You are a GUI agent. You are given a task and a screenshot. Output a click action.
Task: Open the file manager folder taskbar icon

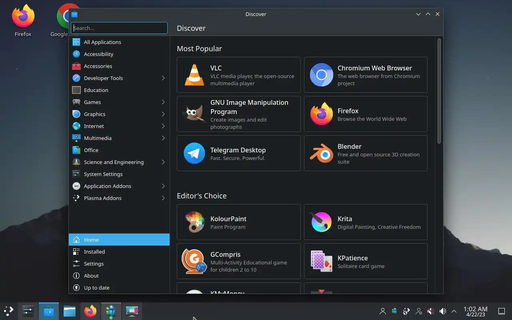(70, 311)
